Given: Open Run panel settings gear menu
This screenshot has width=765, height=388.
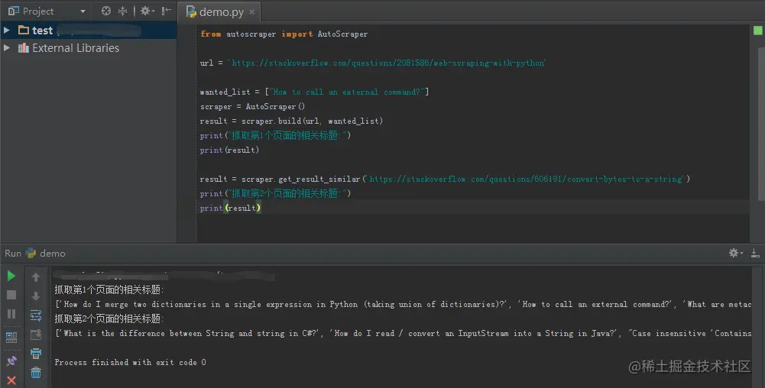Looking at the screenshot, I should 735,253.
